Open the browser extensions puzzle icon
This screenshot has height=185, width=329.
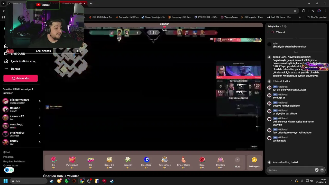point(304,11)
